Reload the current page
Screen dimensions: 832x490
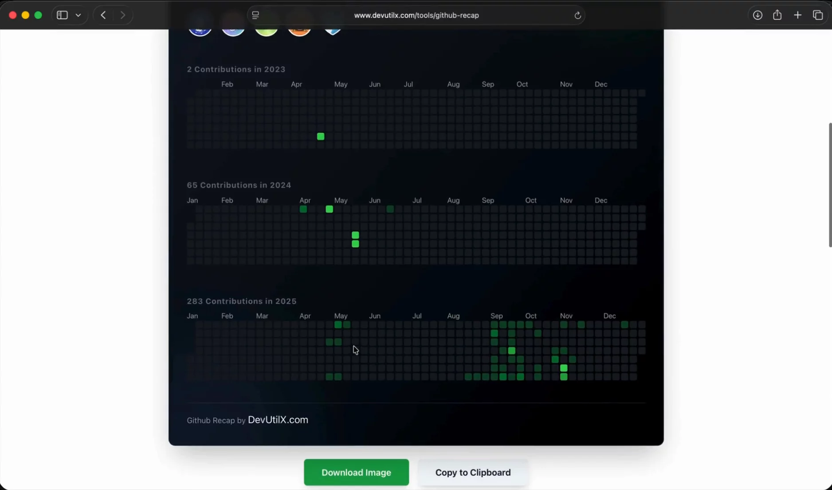pyautogui.click(x=577, y=15)
